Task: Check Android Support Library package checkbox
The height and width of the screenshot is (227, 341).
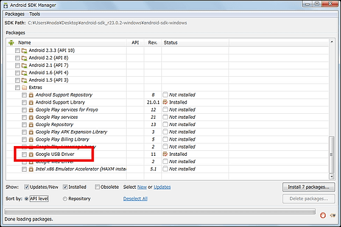Action: 24,102
